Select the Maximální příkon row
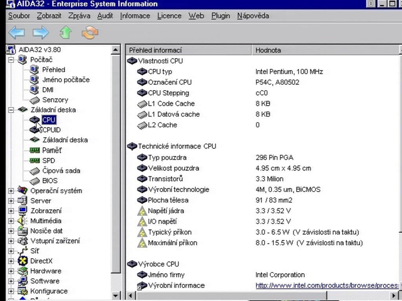The height and width of the screenshot is (301, 402). pos(263,243)
